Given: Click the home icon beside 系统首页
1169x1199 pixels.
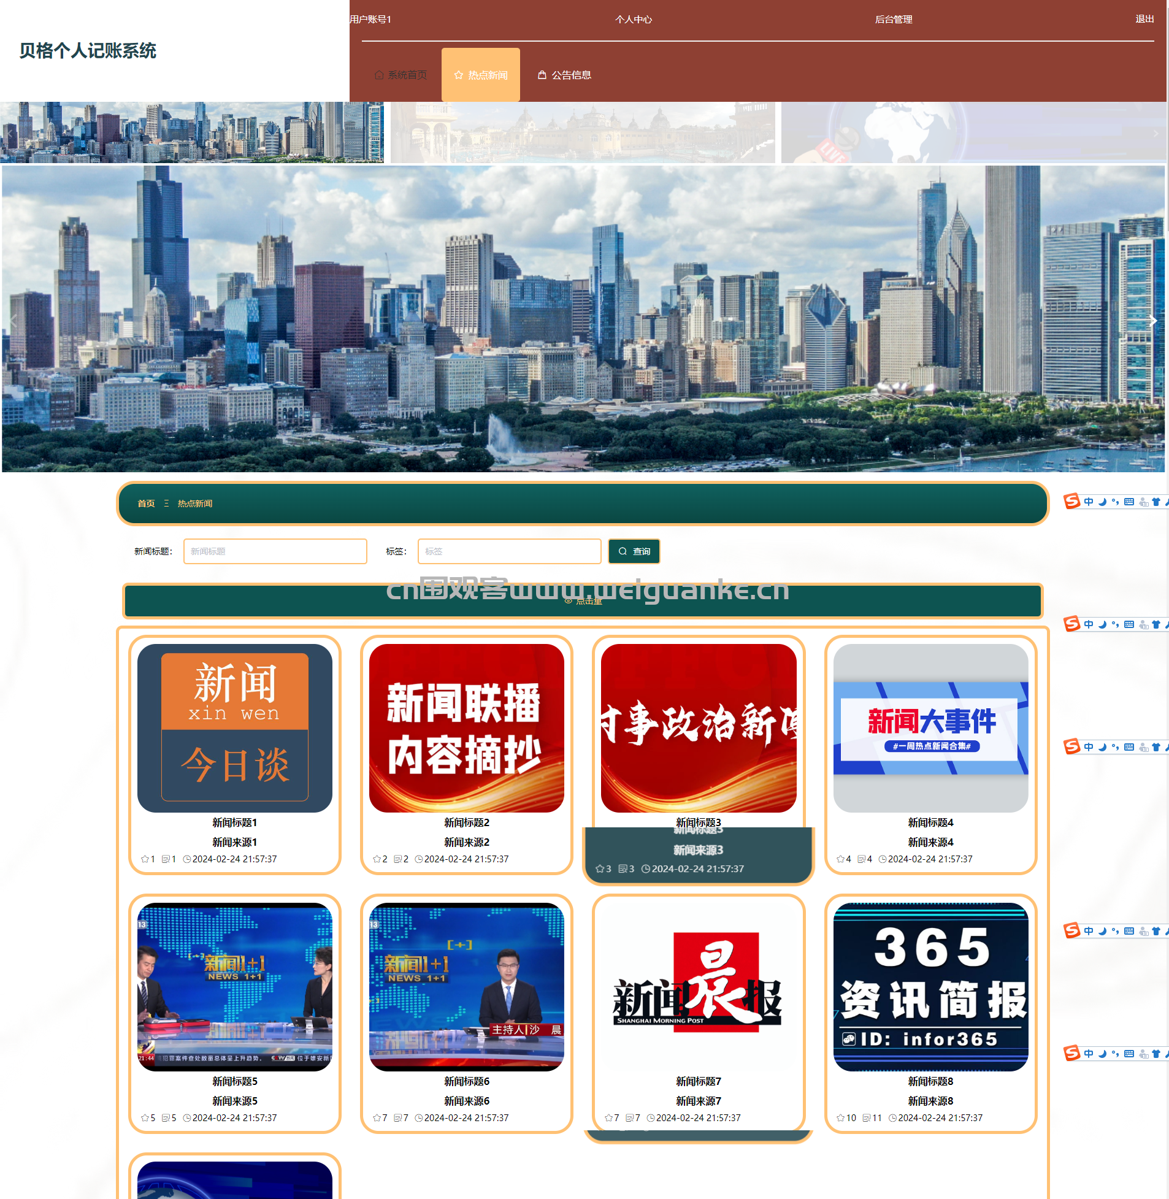Looking at the screenshot, I should click(379, 75).
